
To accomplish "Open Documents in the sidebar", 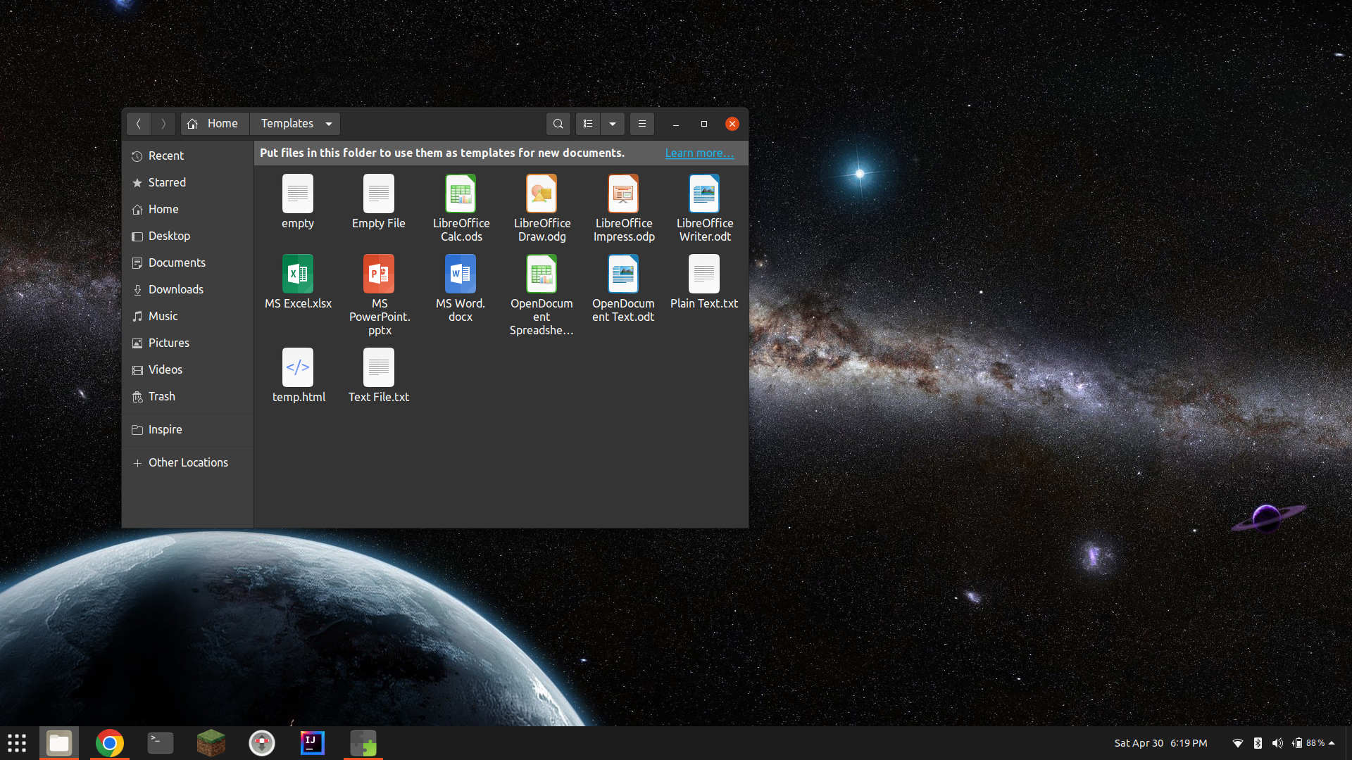I will (x=187, y=262).
